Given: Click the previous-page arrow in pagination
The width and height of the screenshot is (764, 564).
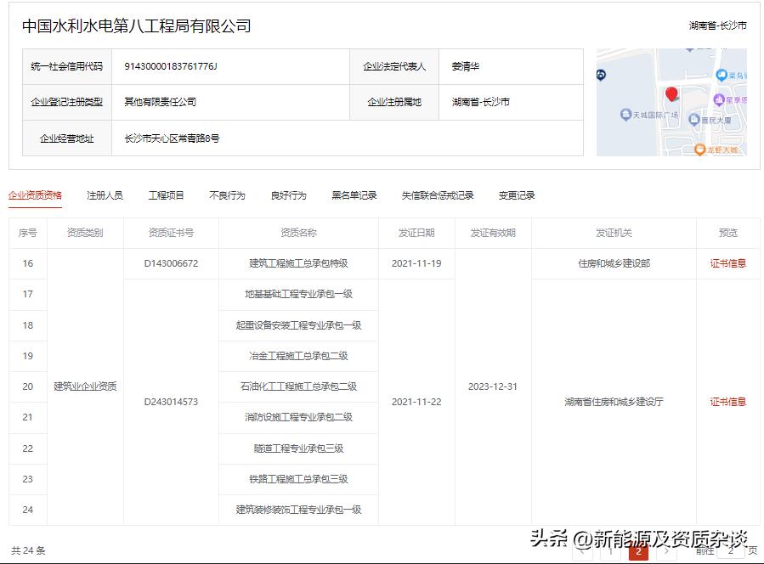Looking at the screenshot, I should (581, 550).
